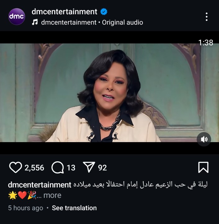This screenshot has width=219, height=224.
Task: Click the 1:38 video time indicator
Action: [x=206, y=43]
